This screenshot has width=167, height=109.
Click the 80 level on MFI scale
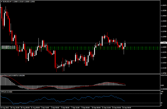click(x=162, y=94)
